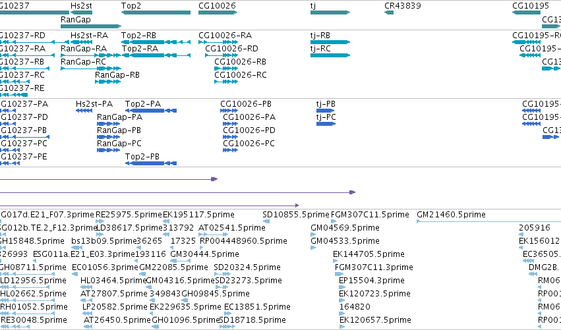
Task: Select the CG10026-RD transcript label
Action: 231,49
